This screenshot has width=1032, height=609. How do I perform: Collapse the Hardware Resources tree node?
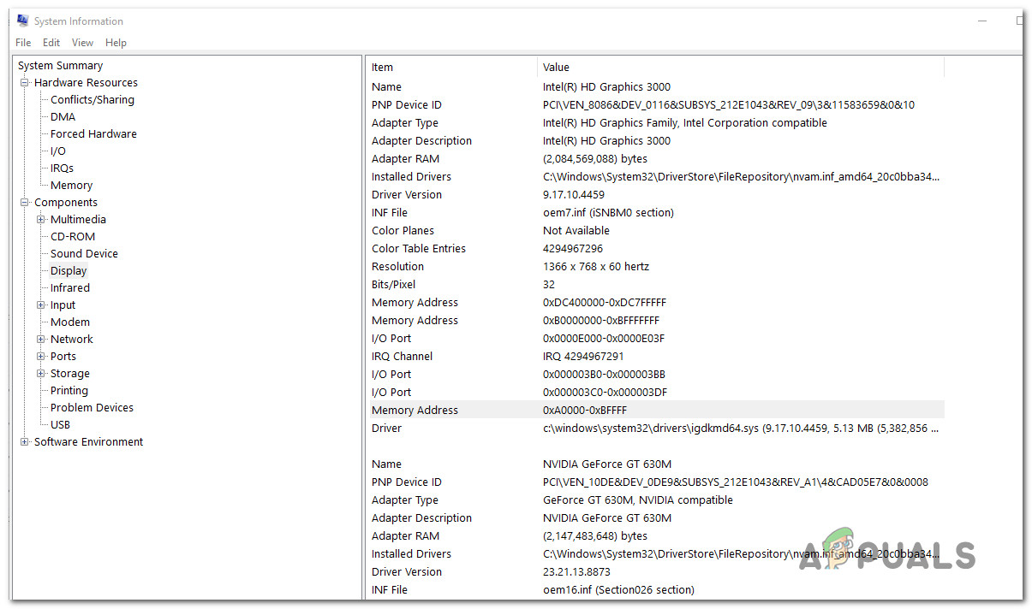pos(25,83)
